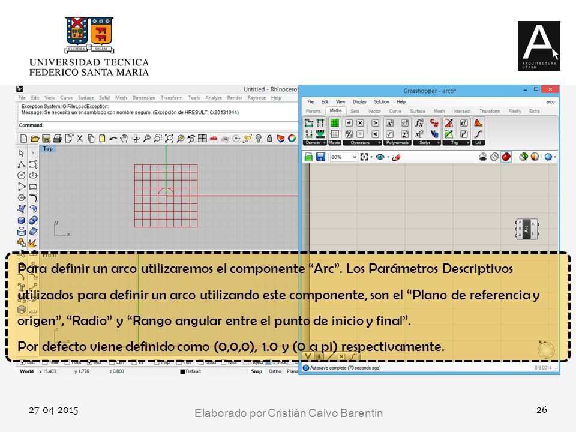Select the Arc component on Grasshopper canvas
576x432 pixels.
point(527,229)
